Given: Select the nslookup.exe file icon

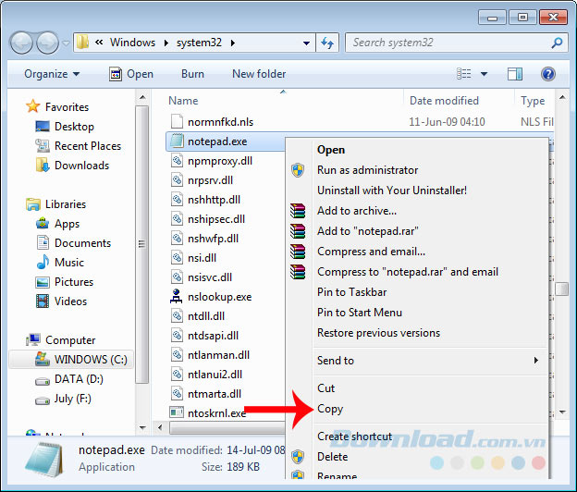Looking at the screenshot, I should click(x=179, y=297).
